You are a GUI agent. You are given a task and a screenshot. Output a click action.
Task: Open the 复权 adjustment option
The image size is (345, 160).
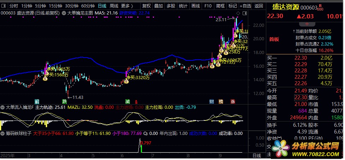coord(146,6)
